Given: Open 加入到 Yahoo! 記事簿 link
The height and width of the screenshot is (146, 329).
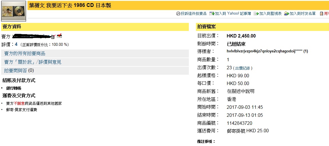Looking at the screenshot, I should pos(233,14).
